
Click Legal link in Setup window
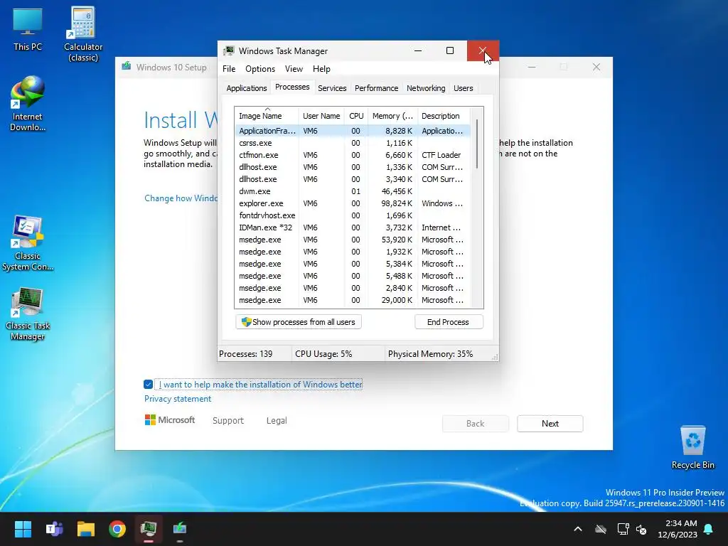click(277, 421)
